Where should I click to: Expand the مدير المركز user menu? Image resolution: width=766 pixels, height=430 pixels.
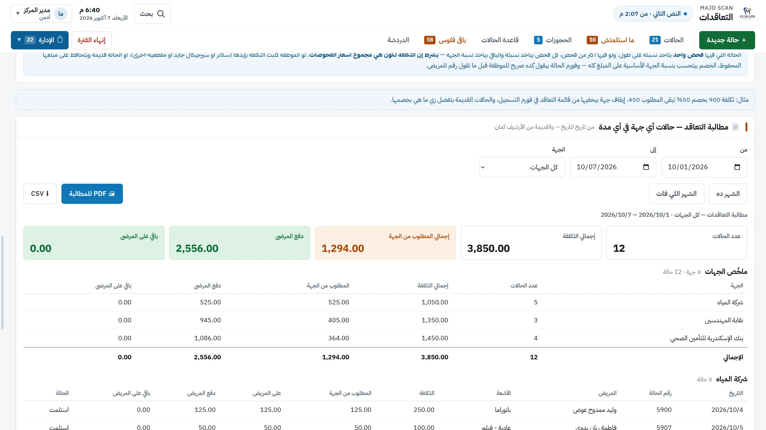point(42,14)
